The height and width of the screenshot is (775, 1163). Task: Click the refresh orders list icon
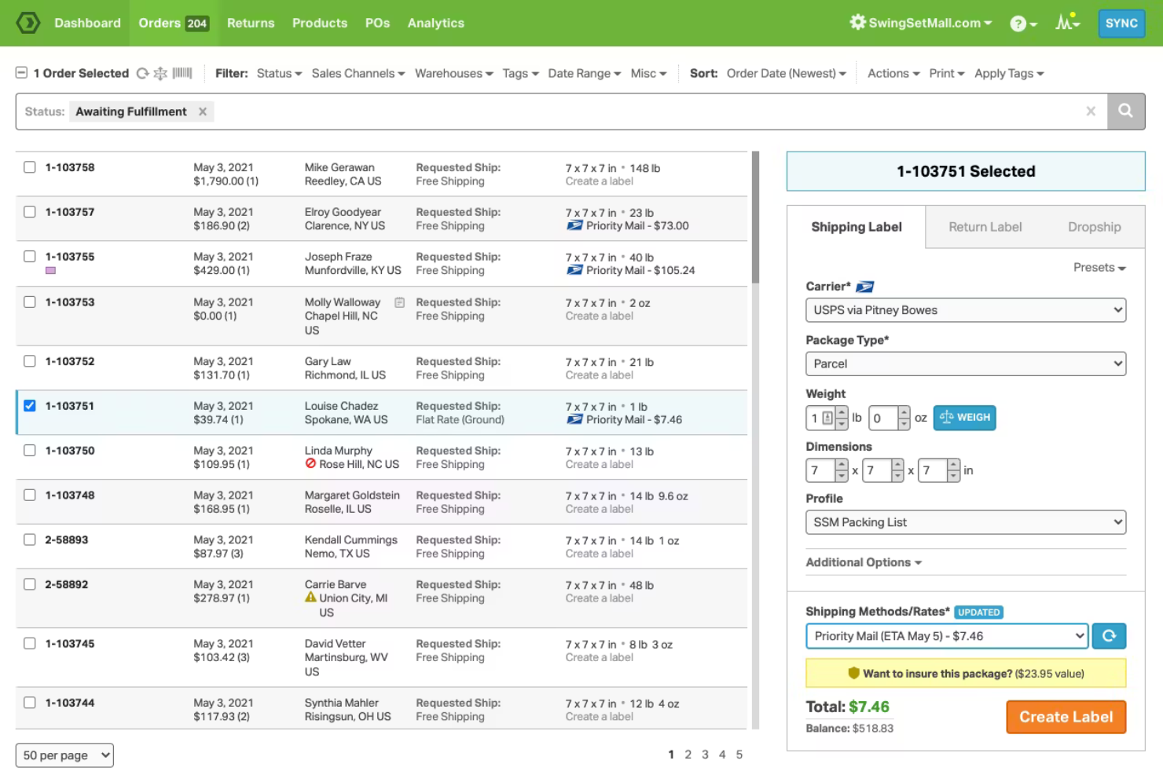(141, 73)
